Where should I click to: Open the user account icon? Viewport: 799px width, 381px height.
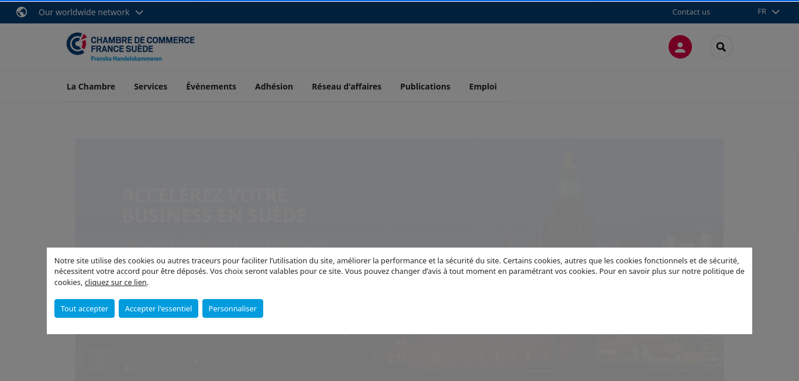click(680, 47)
